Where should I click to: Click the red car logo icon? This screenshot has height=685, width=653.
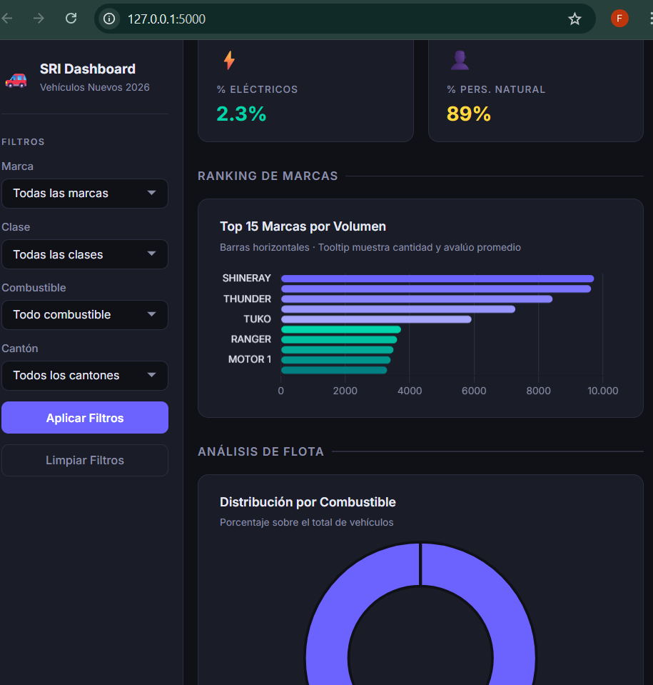coord(16,79)
